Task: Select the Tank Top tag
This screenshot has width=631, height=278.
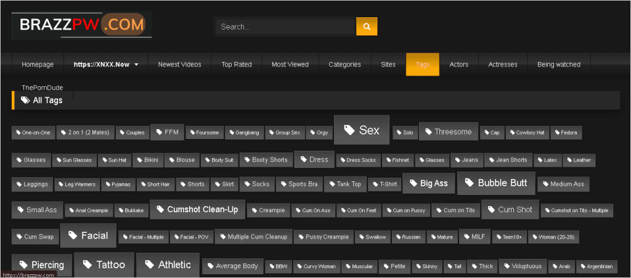Action: [x=345, y=184]
